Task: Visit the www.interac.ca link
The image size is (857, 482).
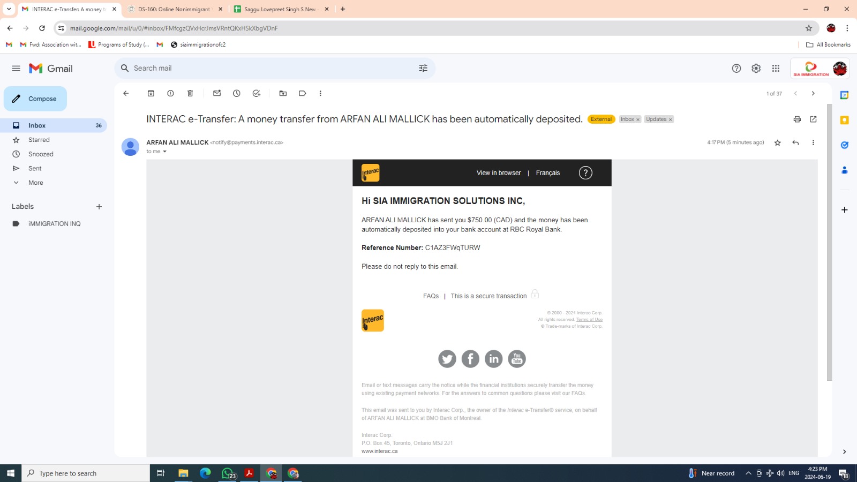Action: pyautogui.click(x=380, y=451)
